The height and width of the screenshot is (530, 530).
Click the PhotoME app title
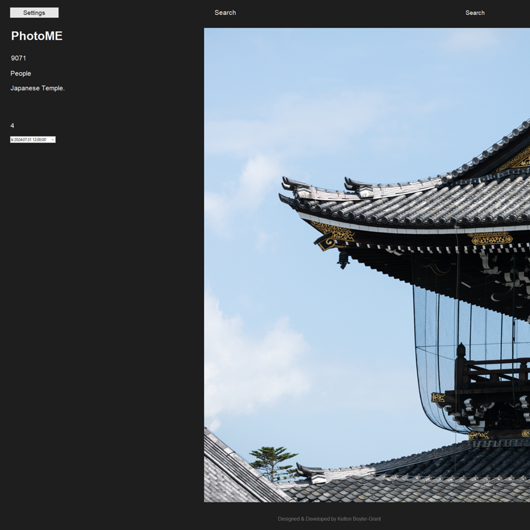(37, 36)
